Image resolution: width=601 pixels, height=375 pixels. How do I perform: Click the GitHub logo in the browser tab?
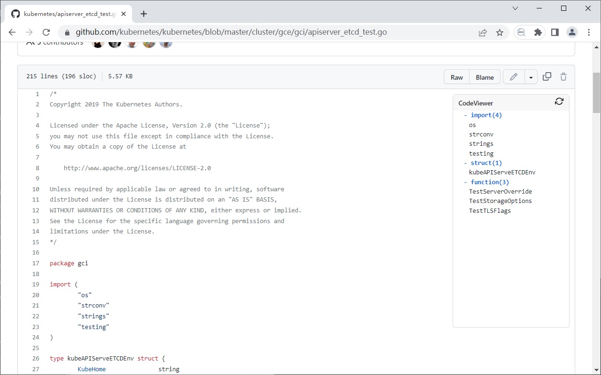point(15,14)
